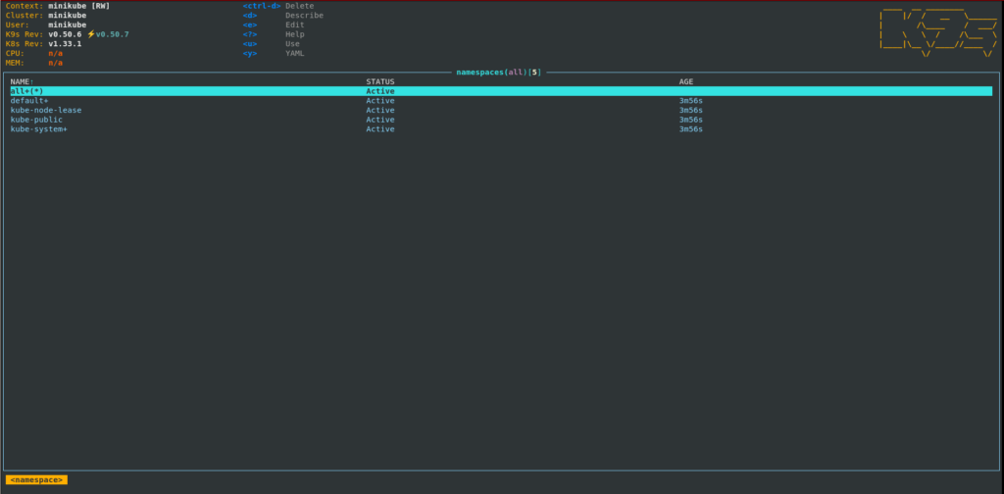This screenshot has width=1004, height=494.
Task: Click the YAML shortcut hint
Action: click(294, 54)
